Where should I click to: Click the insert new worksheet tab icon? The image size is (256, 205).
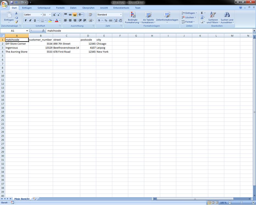pos(34,199)
